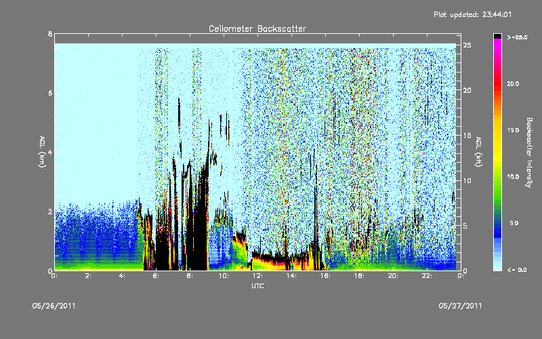Click the 'Backscatter Intensity' colorbar label
The image size is (542, 339).
pos(529,153)
